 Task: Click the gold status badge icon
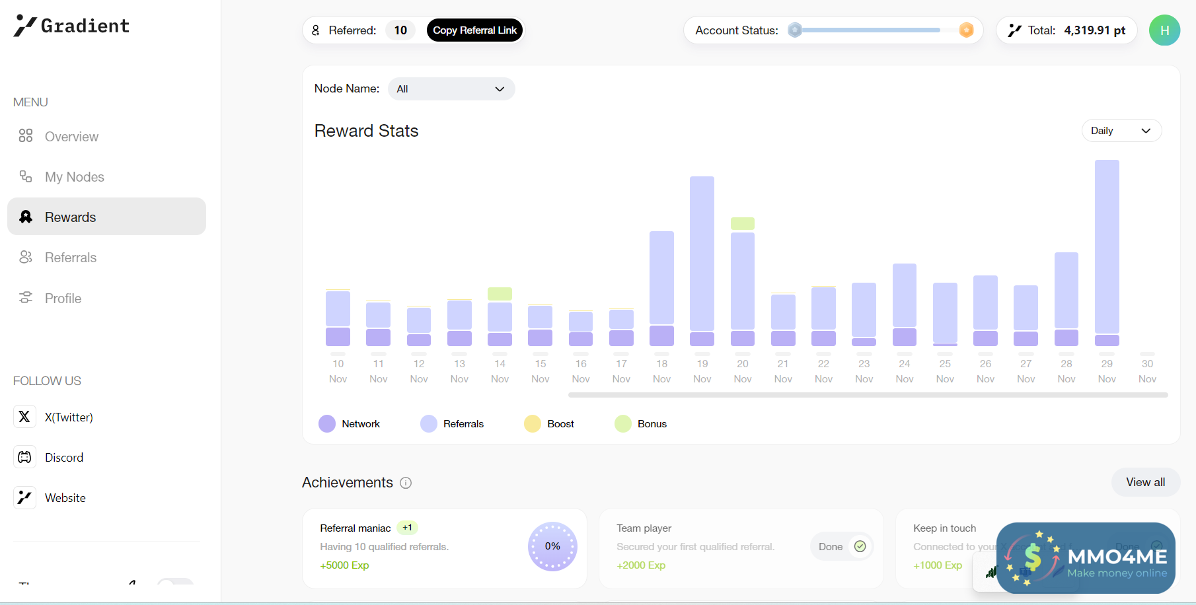point(966,30)
